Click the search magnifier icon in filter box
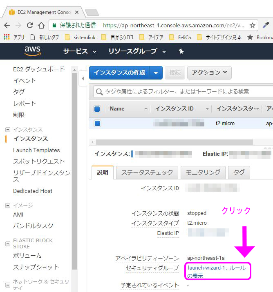This screenshot has width=273, height=292. point(99,92)
